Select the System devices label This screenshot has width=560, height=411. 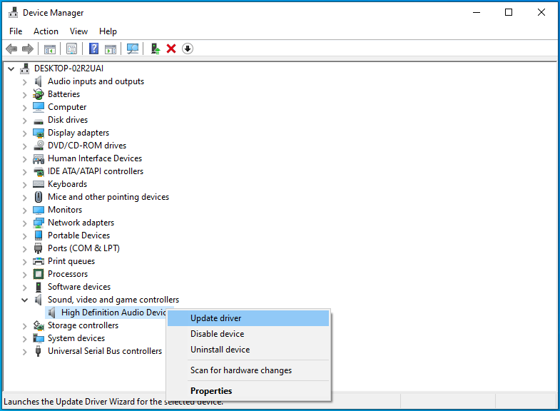pyautogui.click(x=76, y=338)
